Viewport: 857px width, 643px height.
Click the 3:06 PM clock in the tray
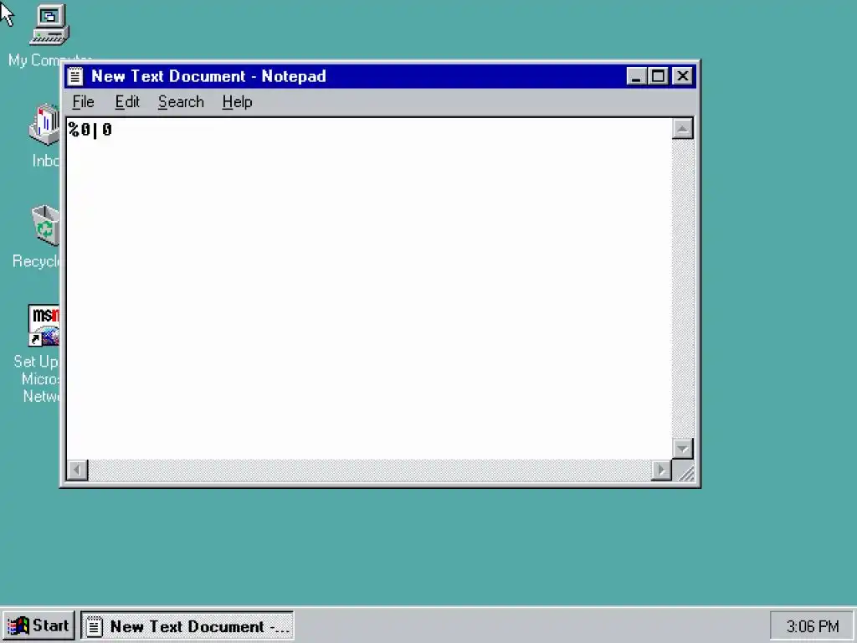click(x=812, y=626)
